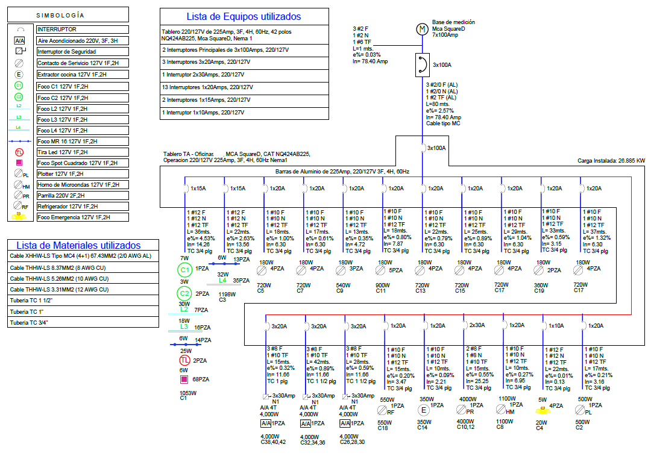The image size is (648, 456).
Task: Select the 1x10A breaker label
Action: pyautogui.click(x=556, y=325)
